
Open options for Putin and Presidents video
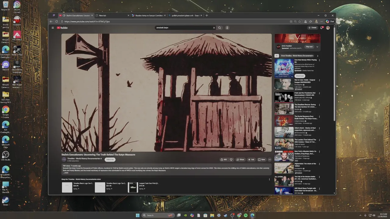tap(319, 93)
